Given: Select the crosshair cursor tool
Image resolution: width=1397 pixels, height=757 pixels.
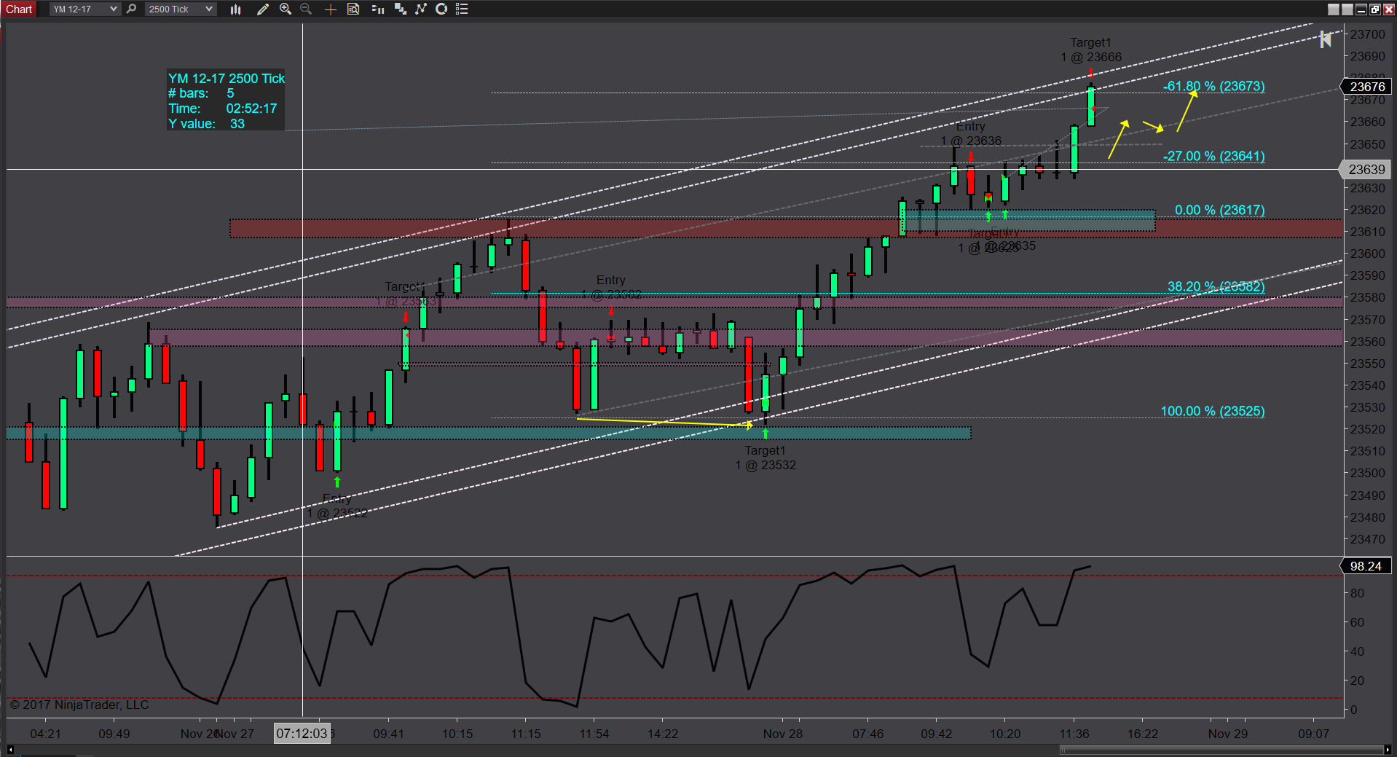Looking at the screenshot, I should click(x=330, y=9).
